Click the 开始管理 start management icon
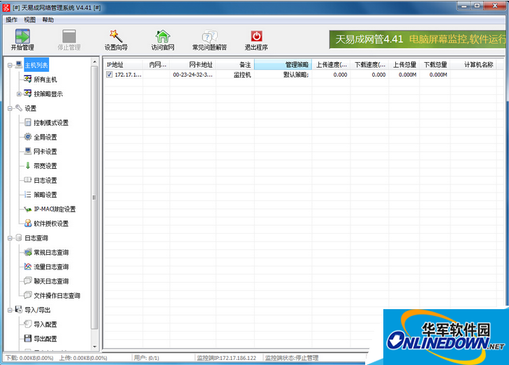 [x=22, y=36]
